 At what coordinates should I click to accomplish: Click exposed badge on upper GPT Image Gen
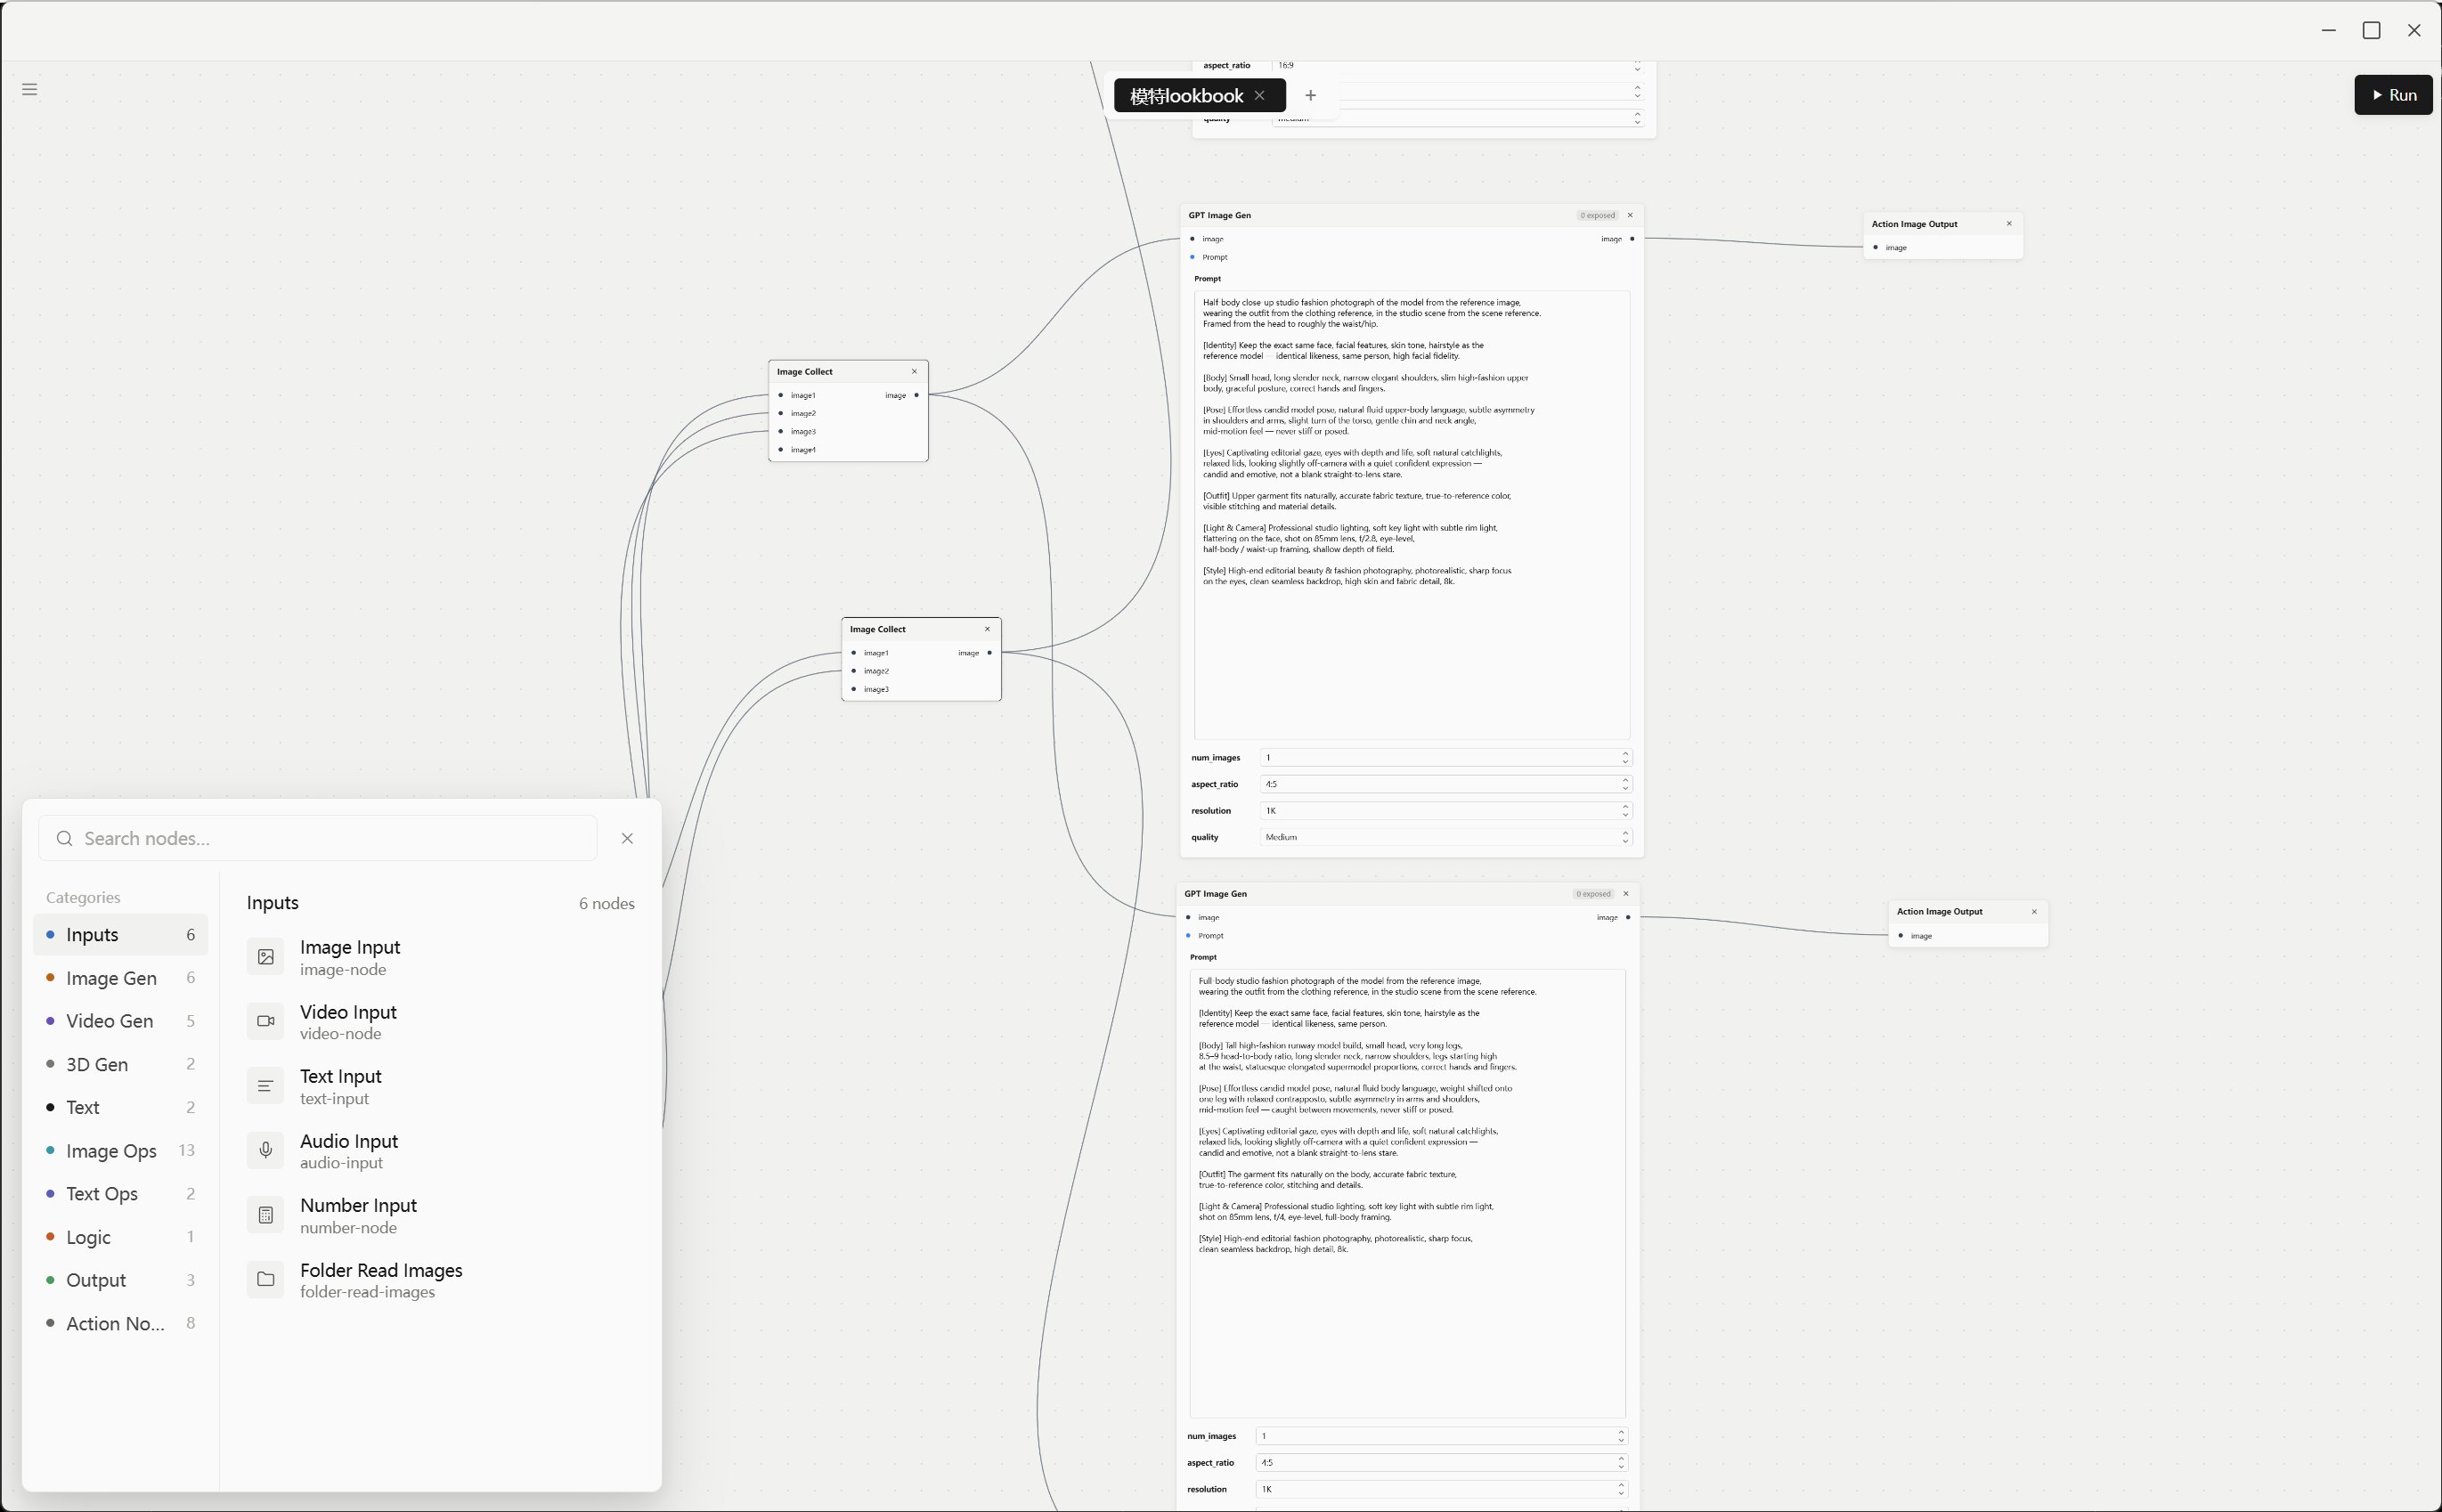(x=1597, y=215)
